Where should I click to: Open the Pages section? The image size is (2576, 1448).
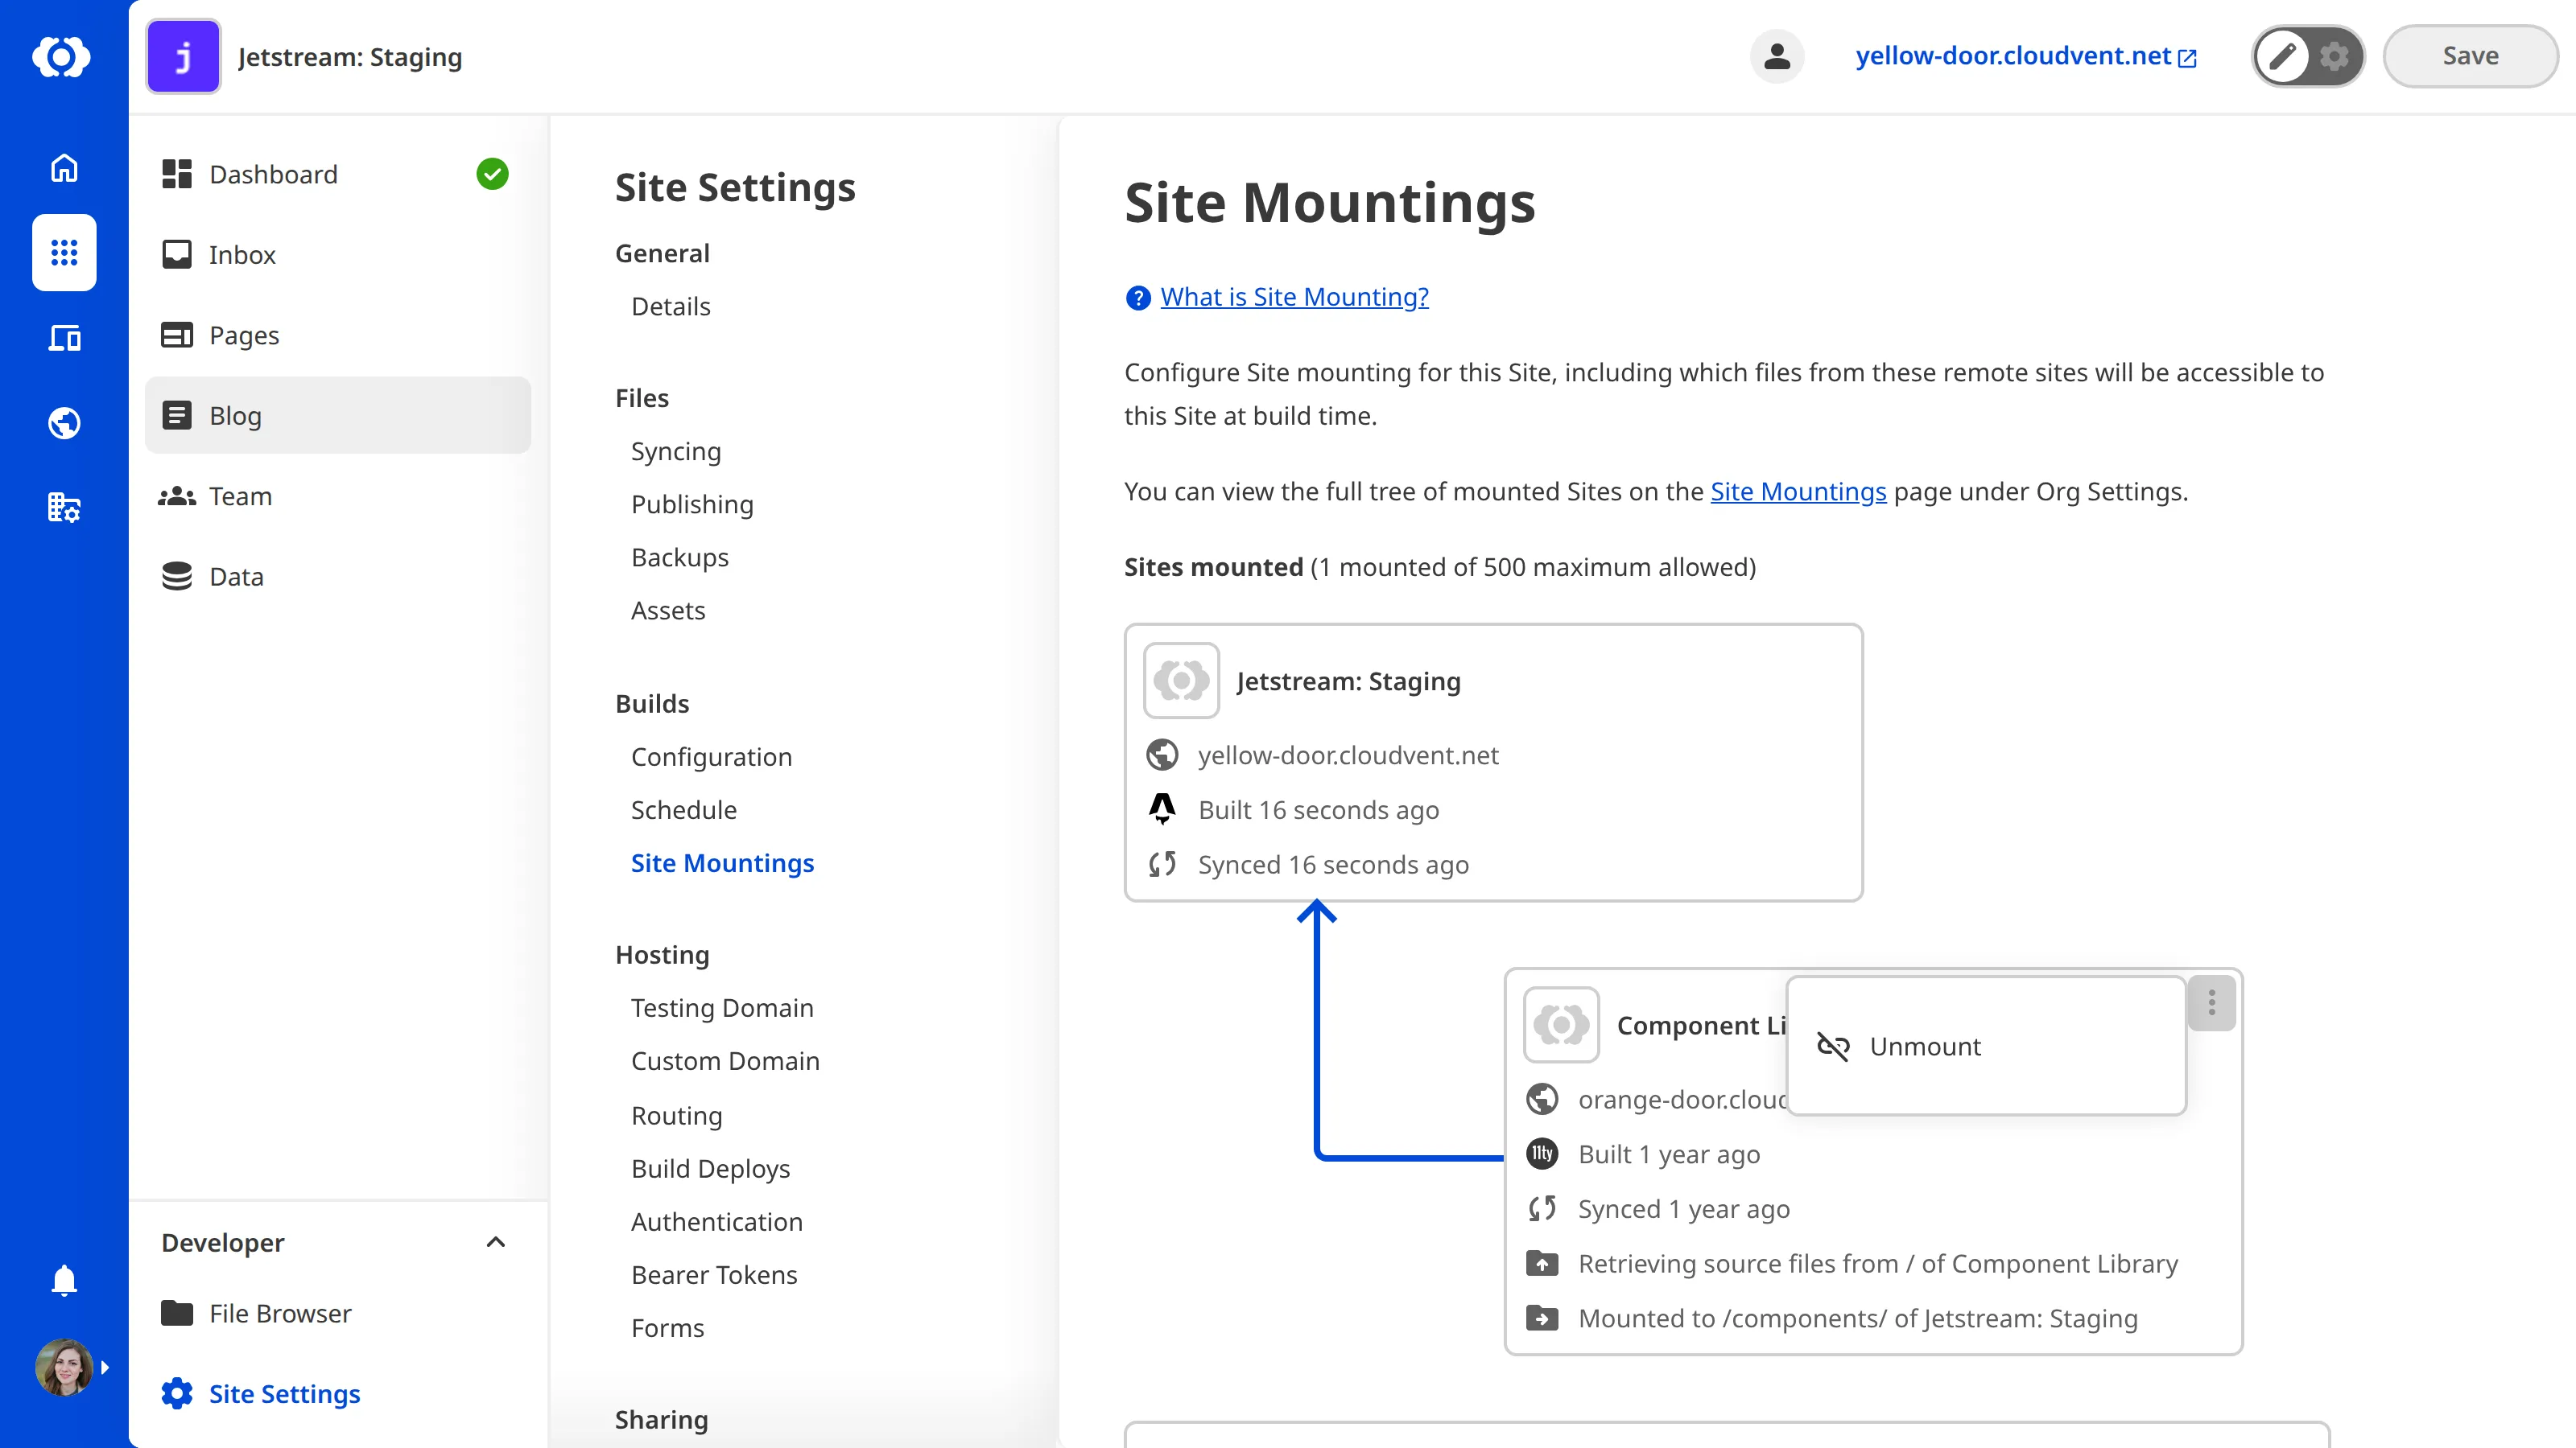[x=243, y=335]
